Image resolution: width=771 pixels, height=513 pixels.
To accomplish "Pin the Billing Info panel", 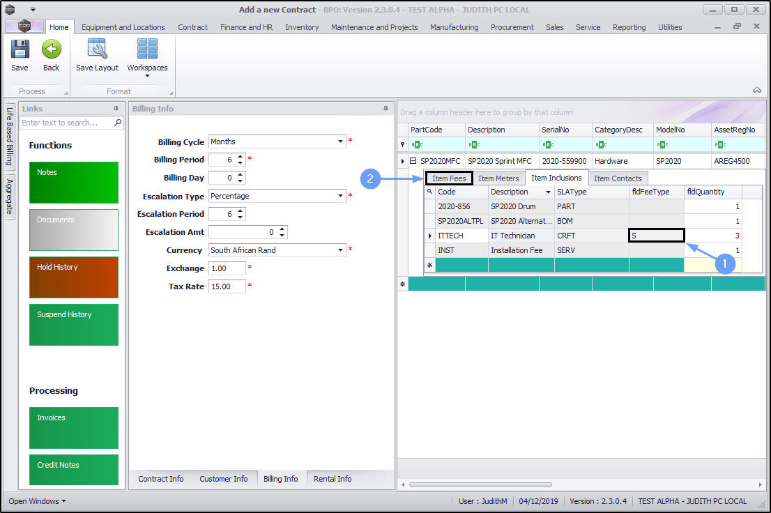I will click(385, 109).
